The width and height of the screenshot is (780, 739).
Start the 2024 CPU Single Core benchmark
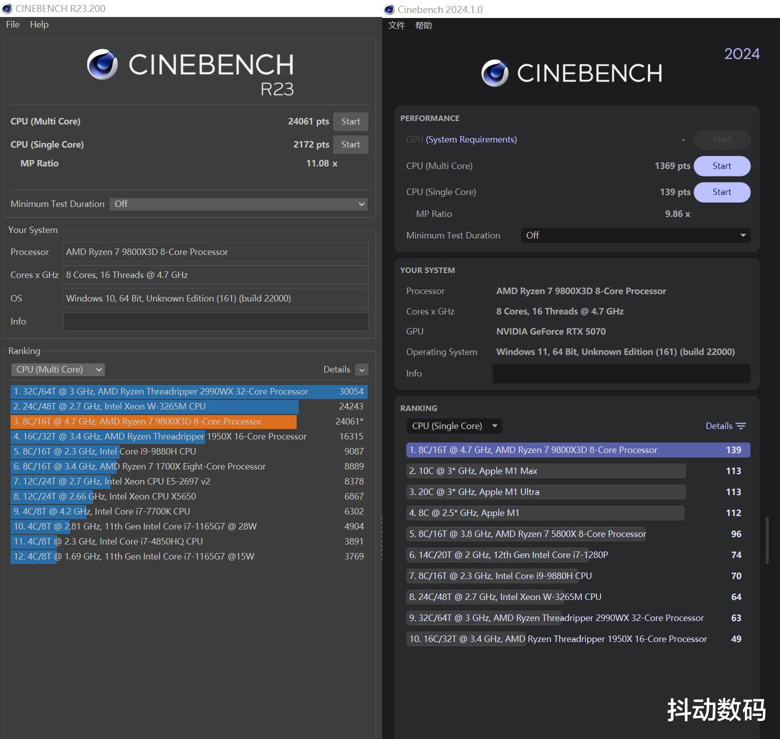721,192
